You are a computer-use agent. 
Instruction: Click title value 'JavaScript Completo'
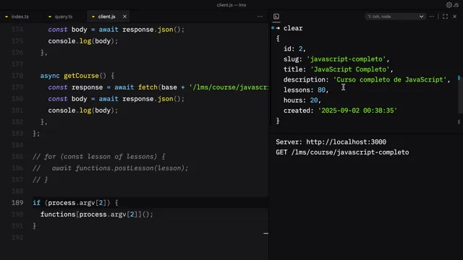click(x=350, y=69)
